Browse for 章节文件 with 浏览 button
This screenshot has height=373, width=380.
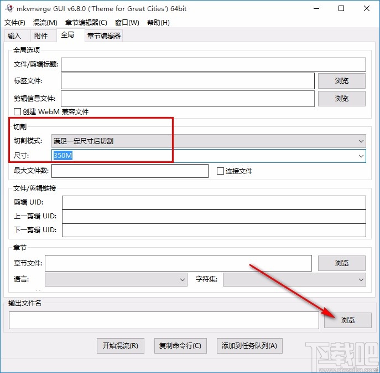[341, 263]
